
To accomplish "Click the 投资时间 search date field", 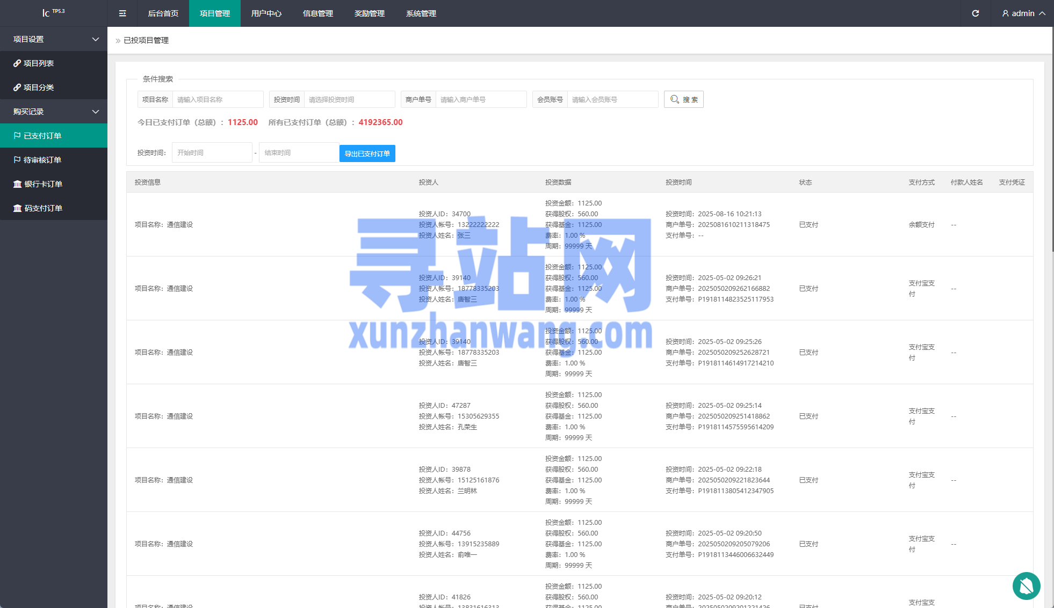I will click(350, 99).
